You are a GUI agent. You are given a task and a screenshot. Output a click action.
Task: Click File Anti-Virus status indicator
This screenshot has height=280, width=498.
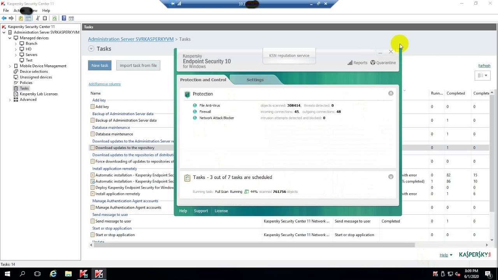pos(195,105)
